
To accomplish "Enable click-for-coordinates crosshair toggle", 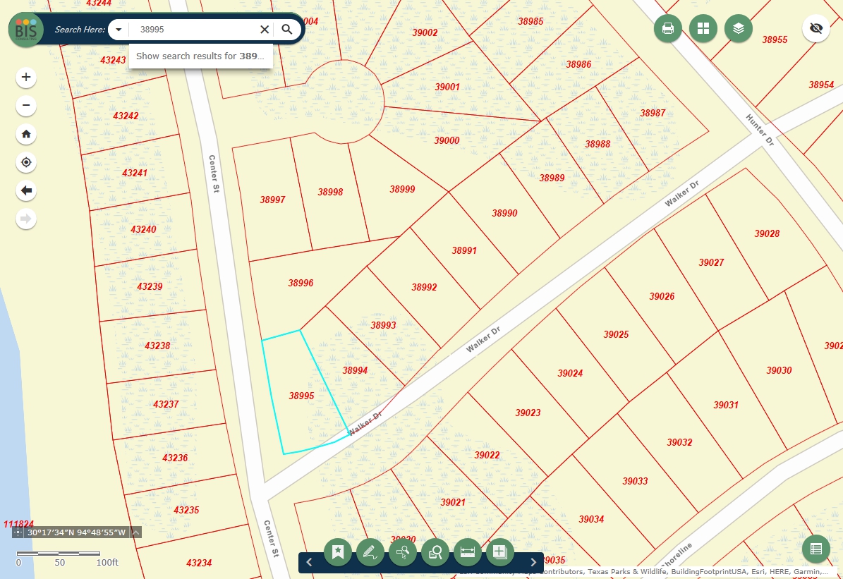I will pos(18,532).
